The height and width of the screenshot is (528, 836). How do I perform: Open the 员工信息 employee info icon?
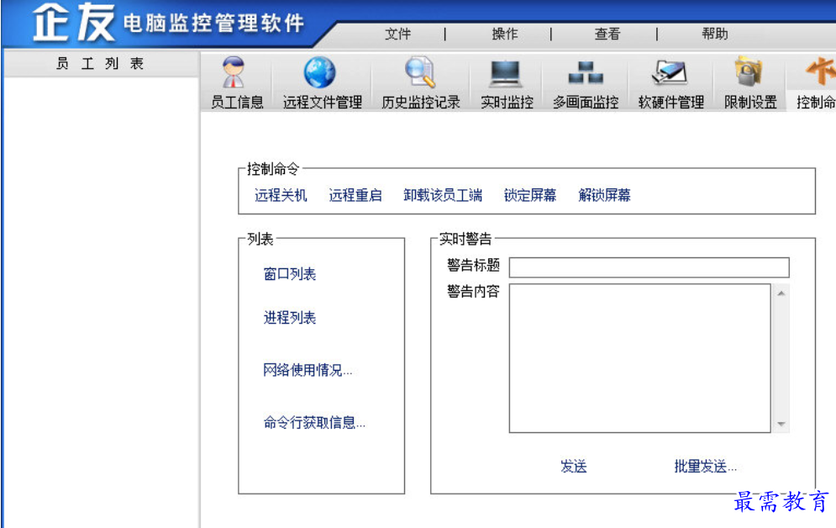(236, 74)
